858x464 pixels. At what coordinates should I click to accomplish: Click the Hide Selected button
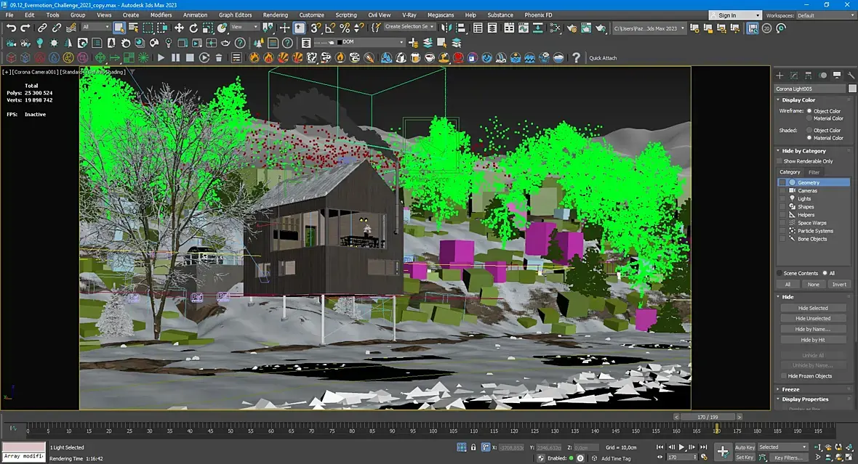tap(813, 308)
